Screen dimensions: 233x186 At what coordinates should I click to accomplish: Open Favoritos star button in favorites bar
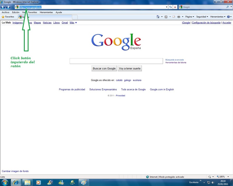[x=8, y=17]
